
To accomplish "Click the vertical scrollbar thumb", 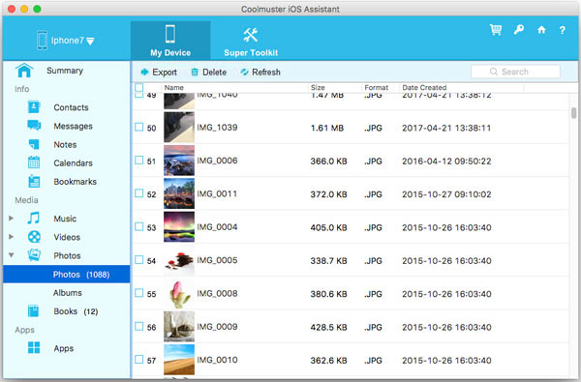I will [x=573, y=113].
